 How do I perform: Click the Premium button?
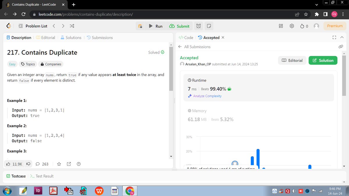(335, 26)
